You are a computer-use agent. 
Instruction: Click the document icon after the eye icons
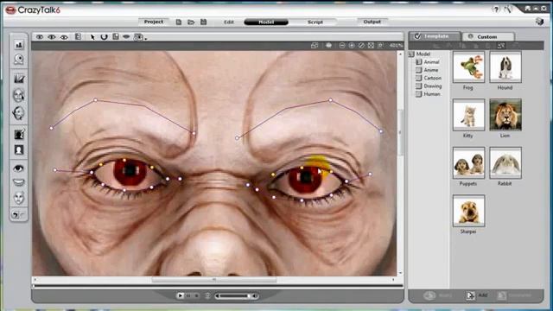tap(78, 36)
